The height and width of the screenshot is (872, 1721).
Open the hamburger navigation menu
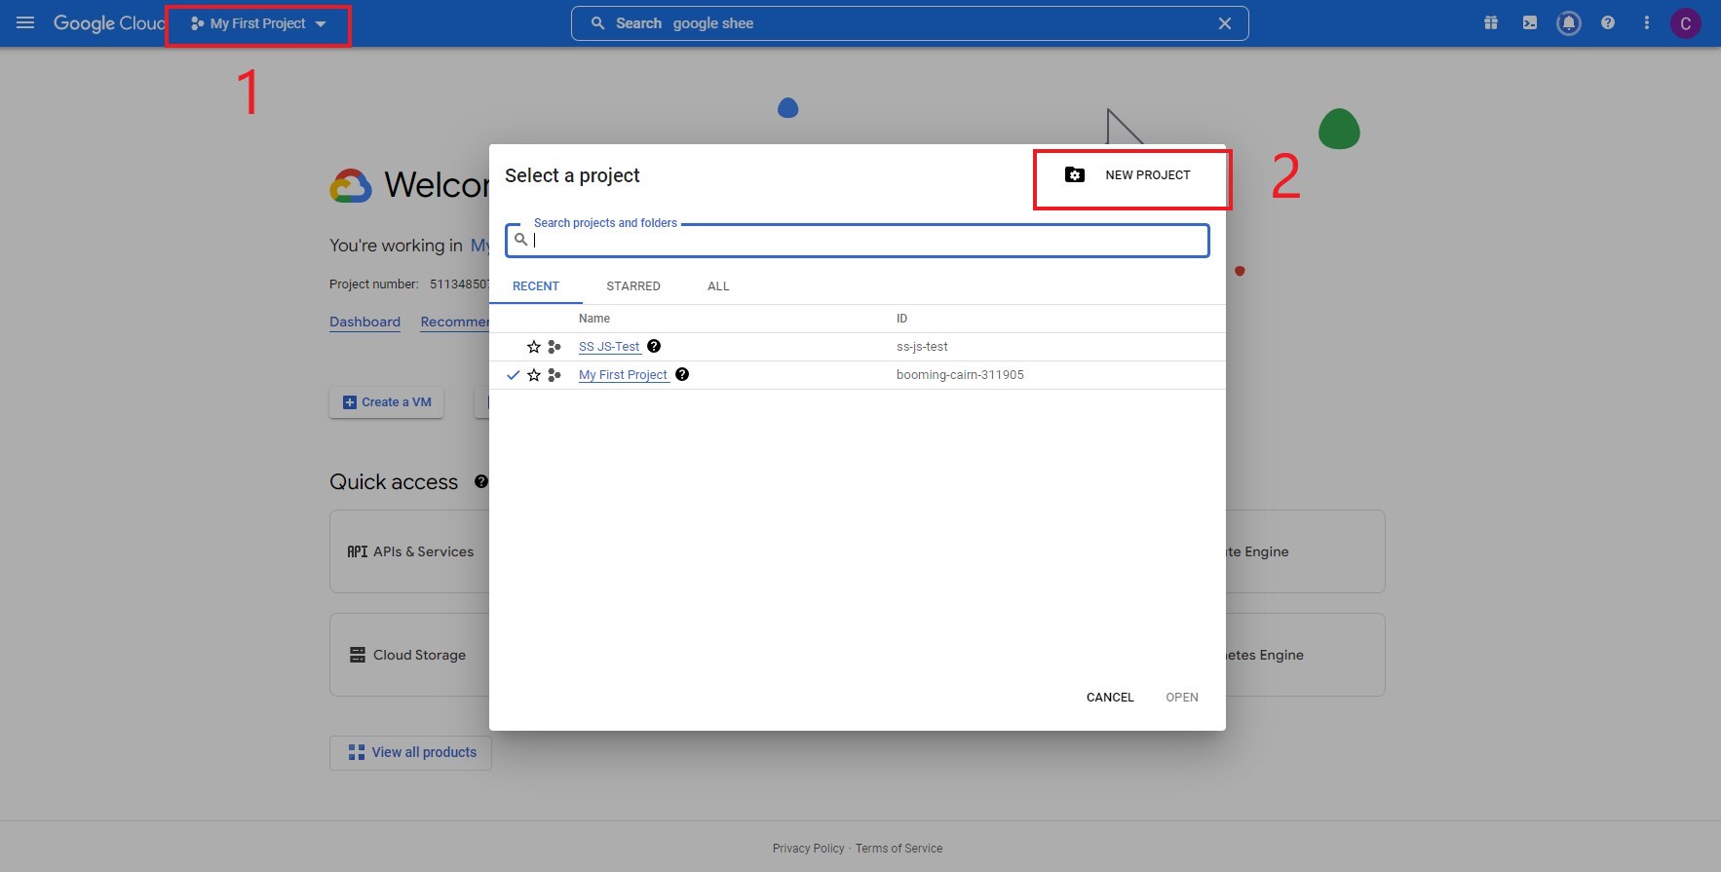[25, 22]
